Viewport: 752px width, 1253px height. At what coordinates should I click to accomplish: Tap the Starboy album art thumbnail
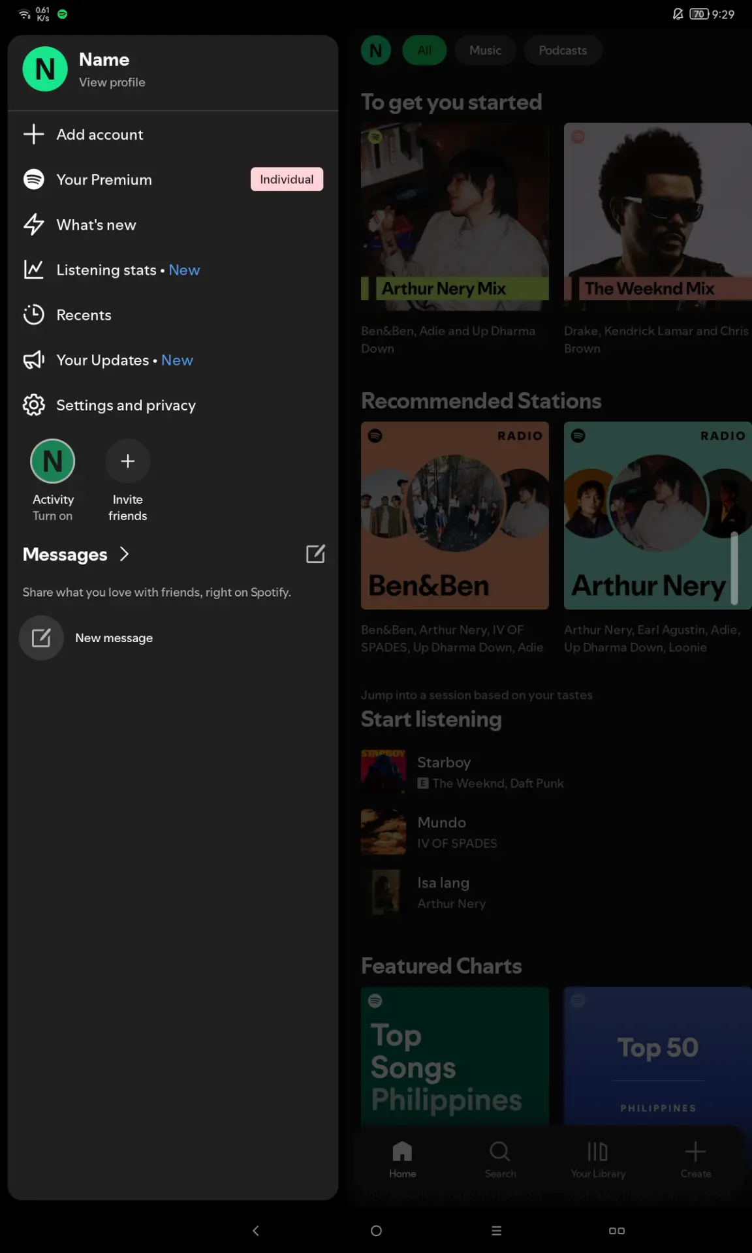[384, 772]
